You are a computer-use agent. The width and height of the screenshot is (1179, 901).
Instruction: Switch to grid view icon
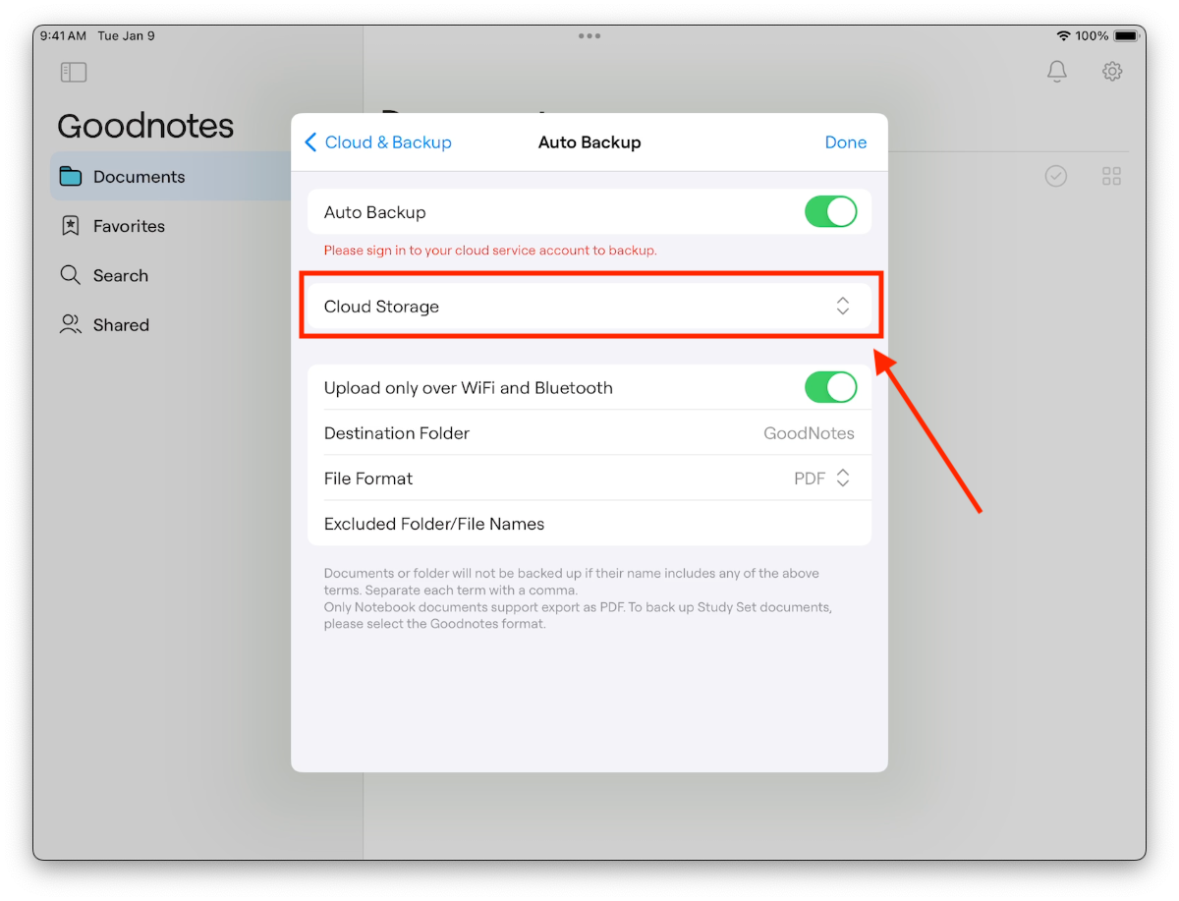[1111, 176]
